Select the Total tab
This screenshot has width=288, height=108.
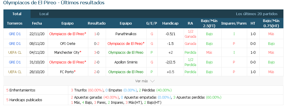17,14
